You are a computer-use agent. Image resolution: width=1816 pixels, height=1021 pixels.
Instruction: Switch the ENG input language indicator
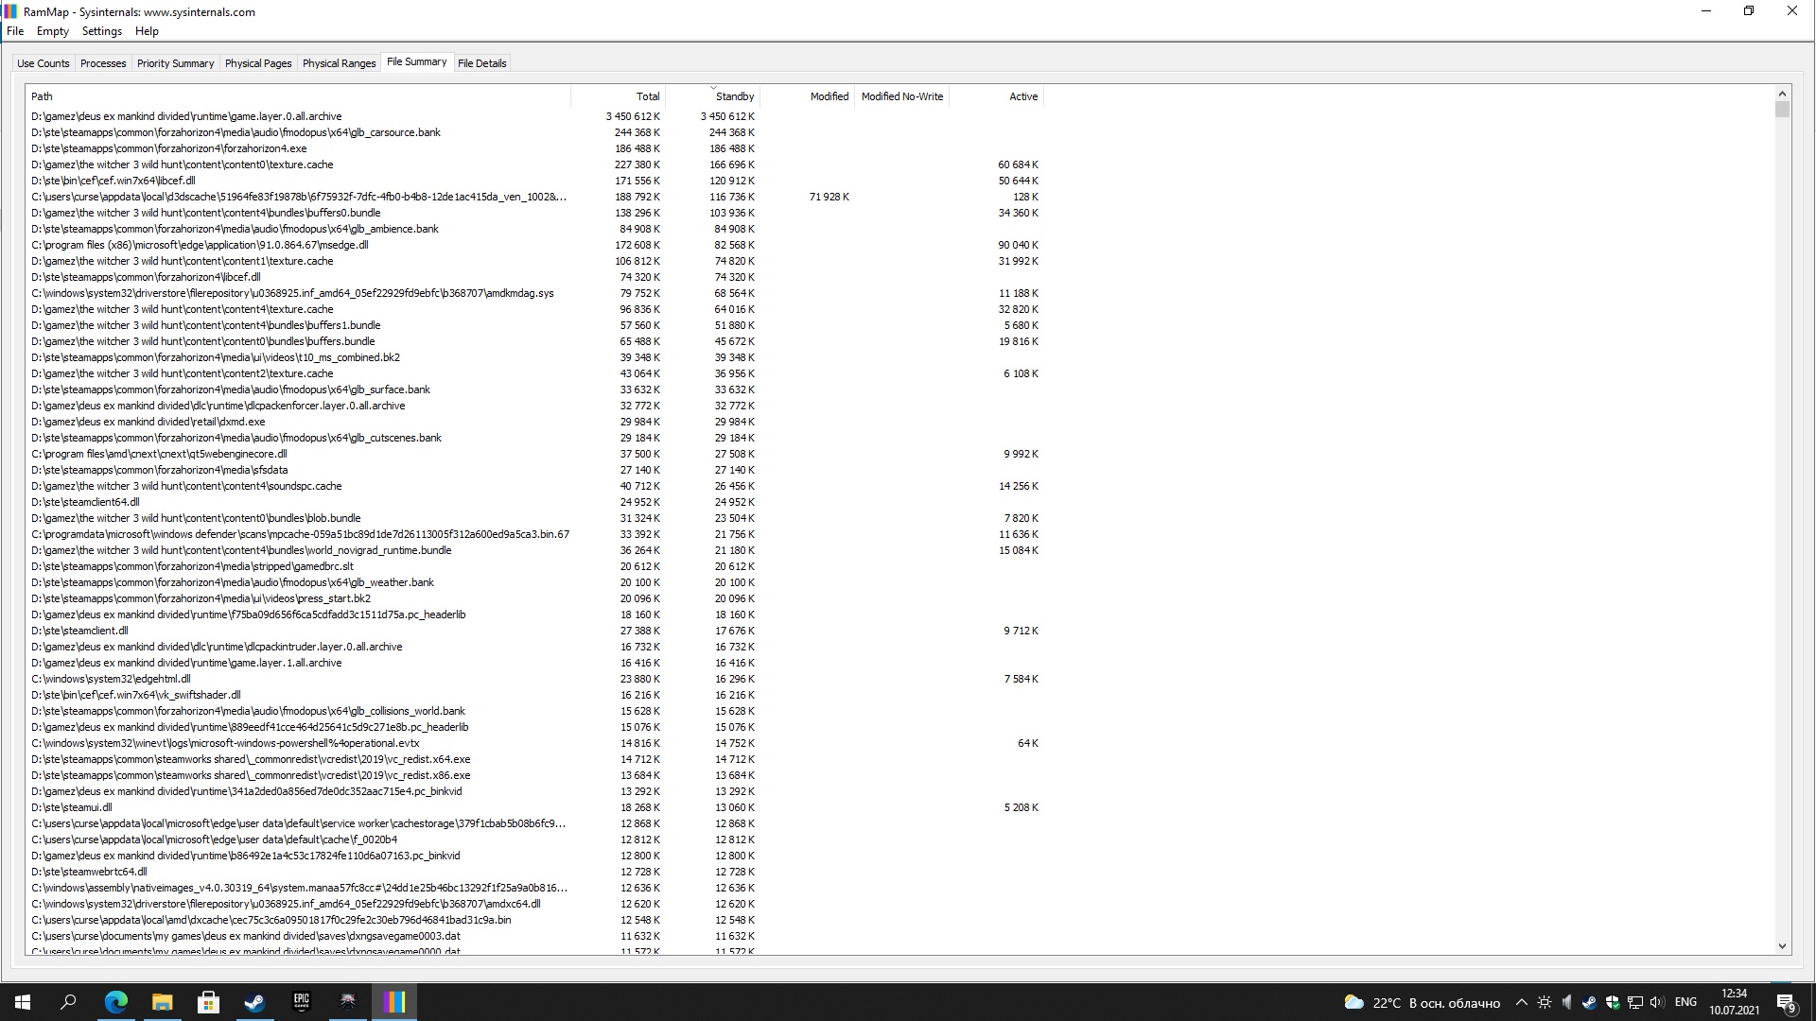1685,1002
